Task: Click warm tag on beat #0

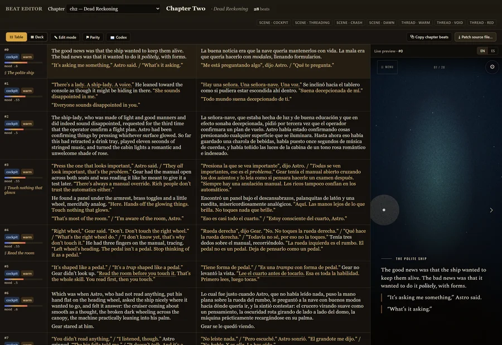Action: [27, 57]
